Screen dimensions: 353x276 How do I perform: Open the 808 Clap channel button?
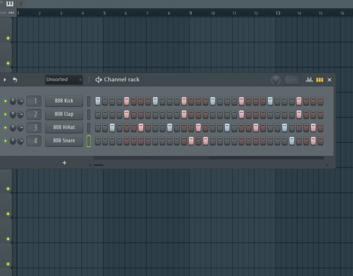[64, 114]
